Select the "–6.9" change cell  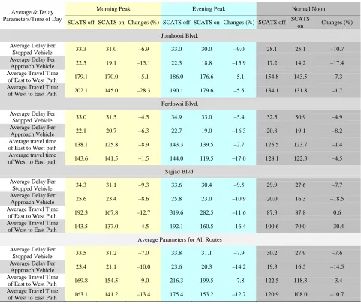pyautogui.click(x=143, y=49)
